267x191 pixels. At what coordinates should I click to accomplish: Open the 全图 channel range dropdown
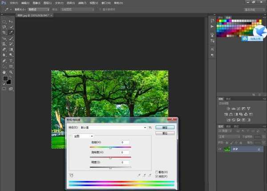pyautogui.click(x=84, y=136)
